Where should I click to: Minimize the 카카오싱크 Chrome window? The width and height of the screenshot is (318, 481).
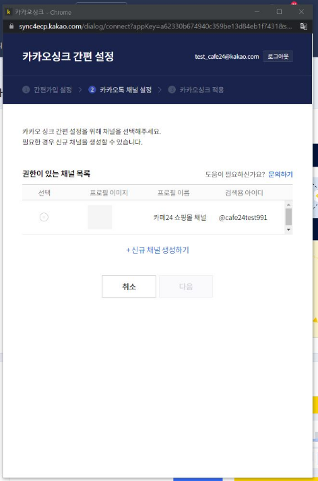point(257,12)
